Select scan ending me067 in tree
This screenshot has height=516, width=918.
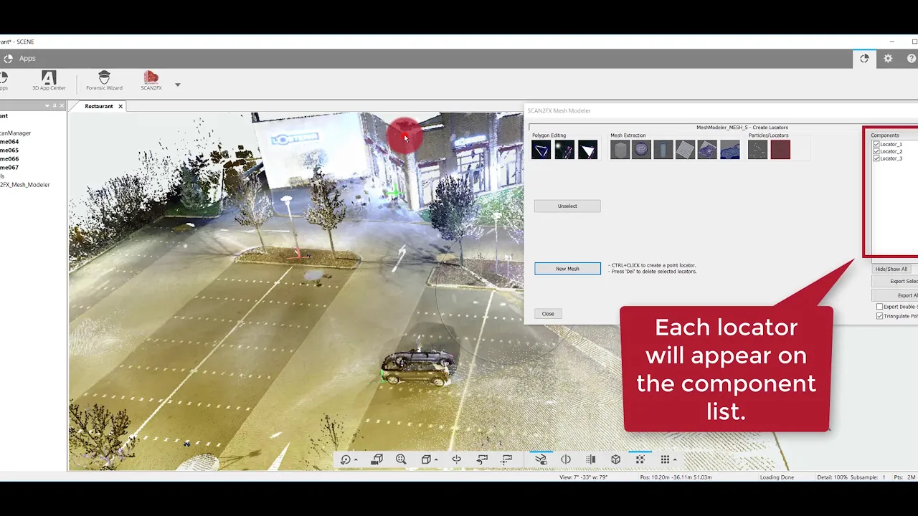tap(9, 168)
